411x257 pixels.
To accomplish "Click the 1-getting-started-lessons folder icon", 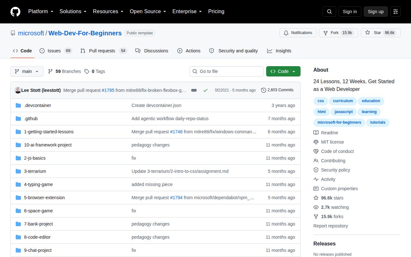I will [x=18, y=132].
